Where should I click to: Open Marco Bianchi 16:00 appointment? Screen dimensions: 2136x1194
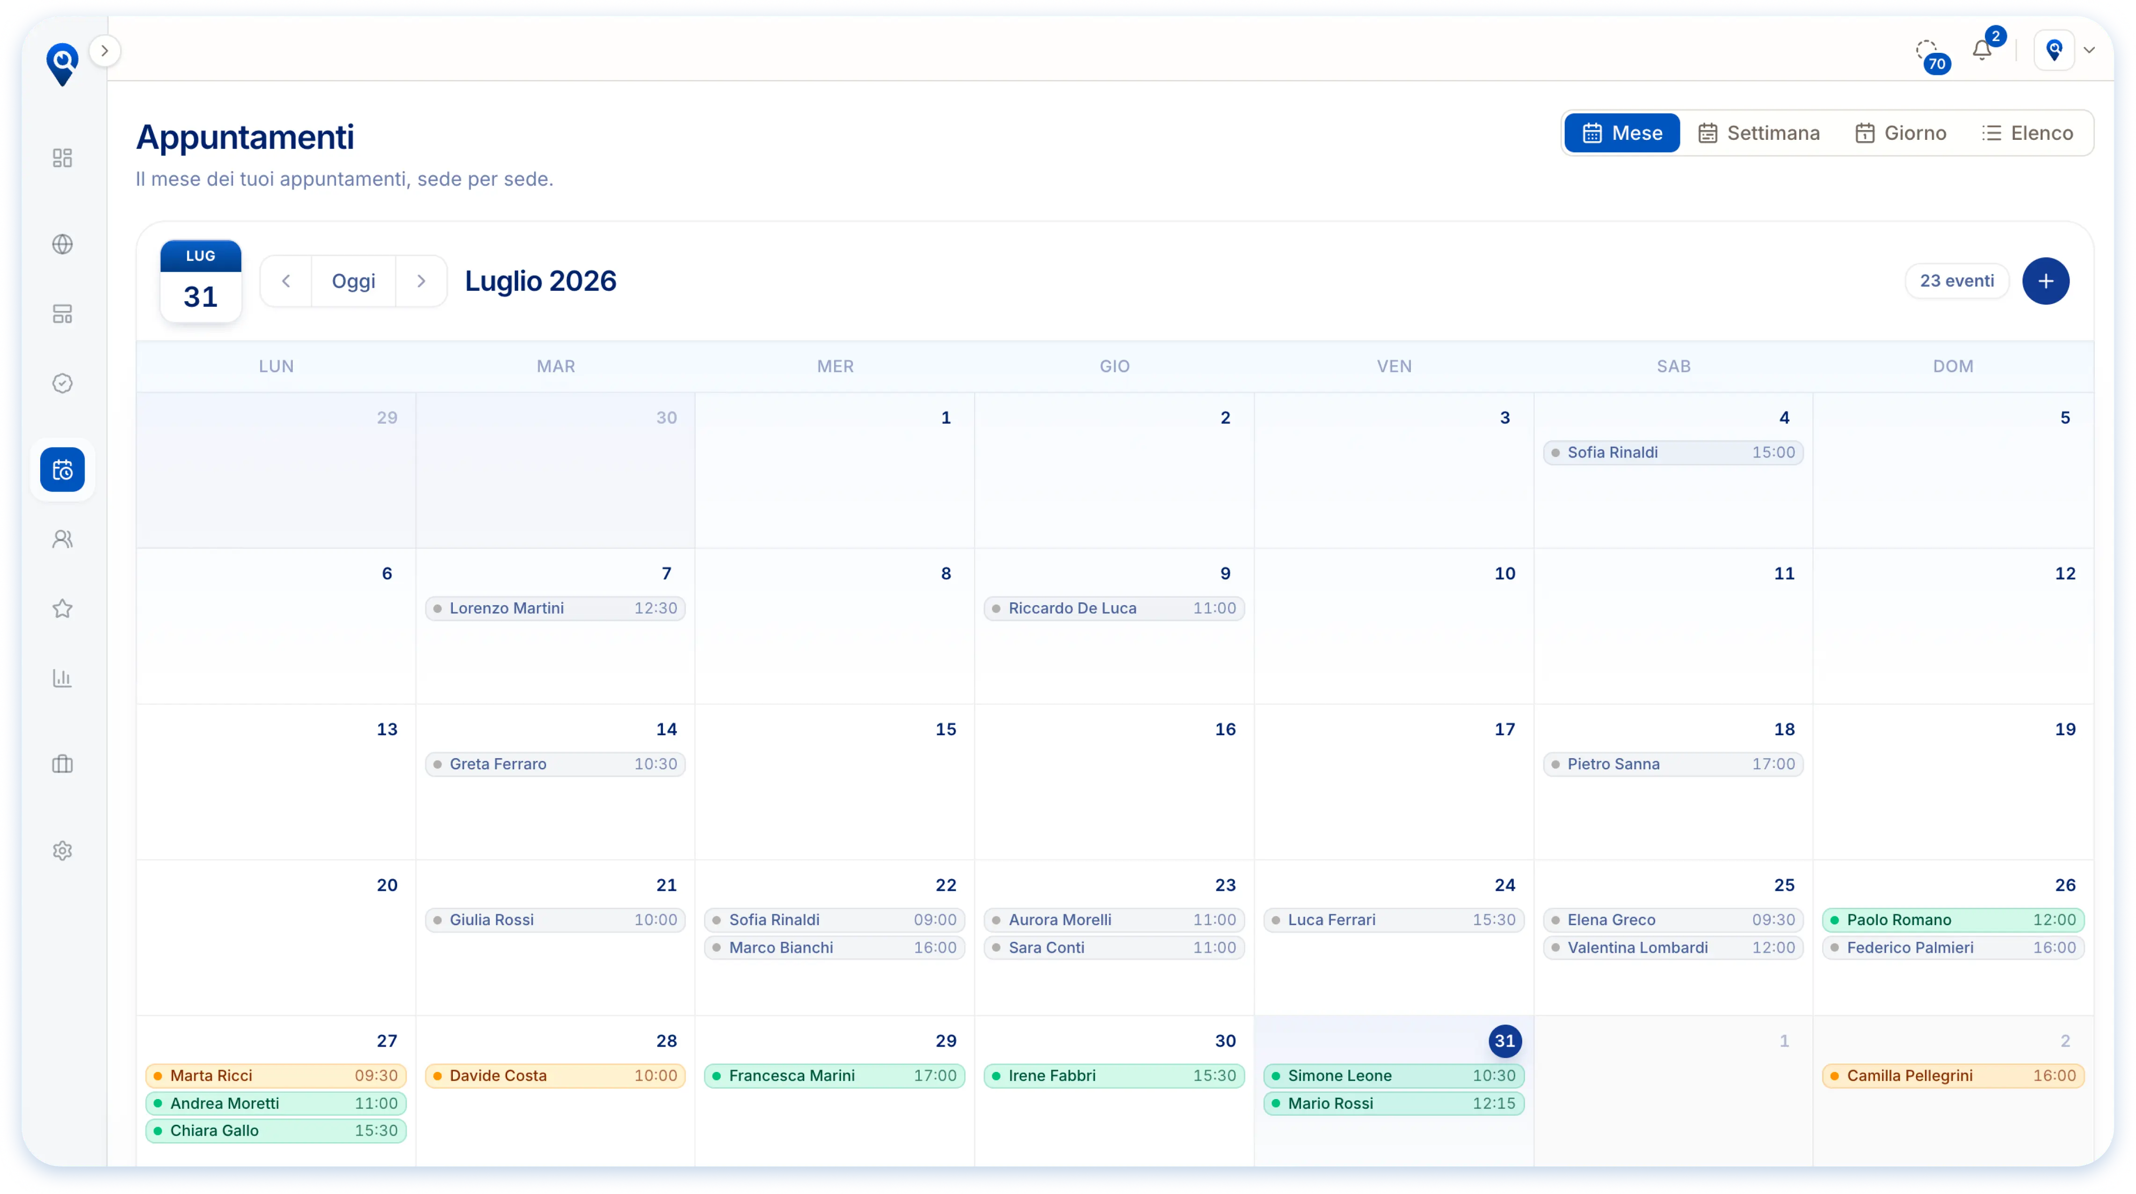click(x=835, y=948)
